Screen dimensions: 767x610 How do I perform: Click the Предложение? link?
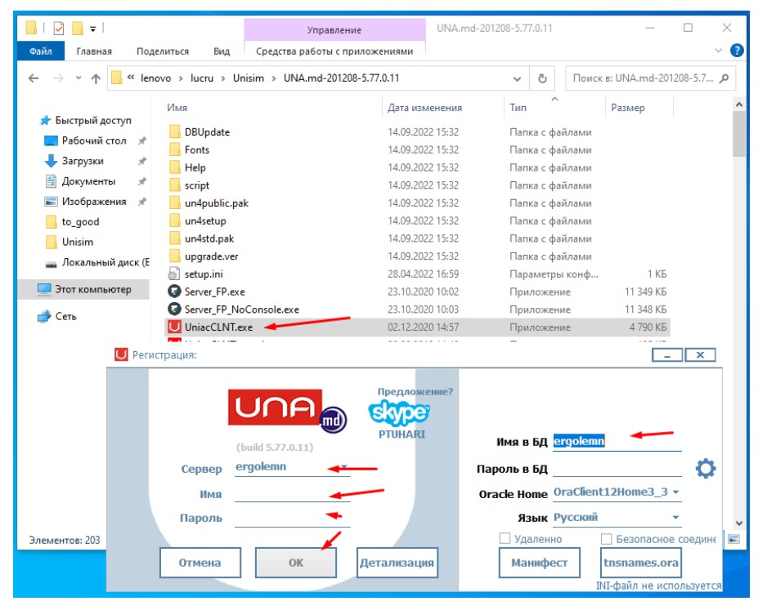(415, 391)
